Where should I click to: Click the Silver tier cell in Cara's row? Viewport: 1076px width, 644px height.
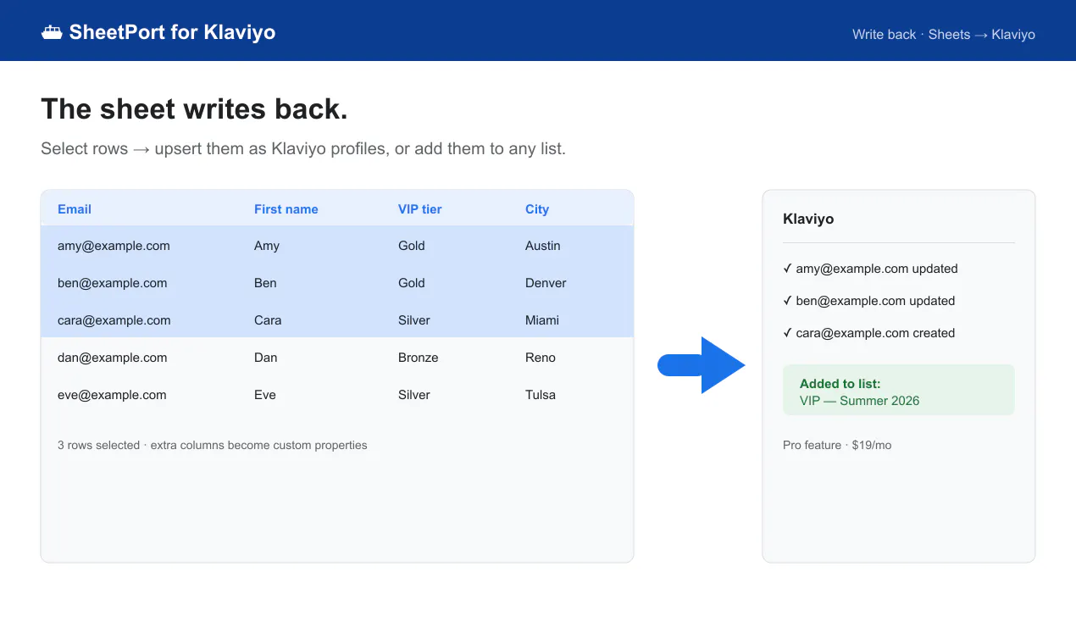[414, 320]
